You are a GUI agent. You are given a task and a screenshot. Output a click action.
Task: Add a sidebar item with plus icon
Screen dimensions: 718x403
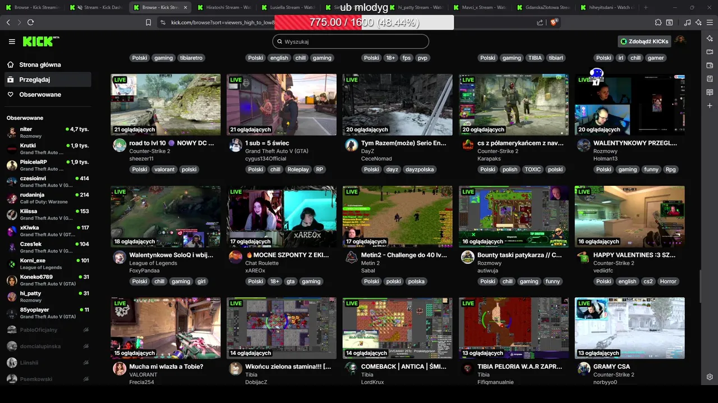[710, 105]
